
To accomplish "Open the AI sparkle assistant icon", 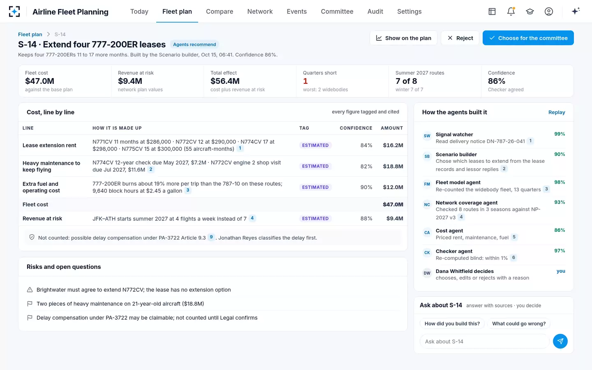I will tap(576, 11).
